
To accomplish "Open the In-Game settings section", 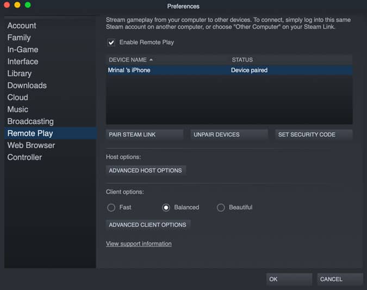I will [x=23, y=50].
